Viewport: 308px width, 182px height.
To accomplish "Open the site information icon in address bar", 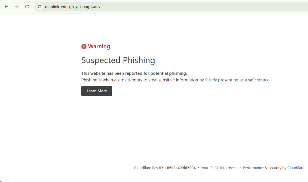I will click(39, 7).
